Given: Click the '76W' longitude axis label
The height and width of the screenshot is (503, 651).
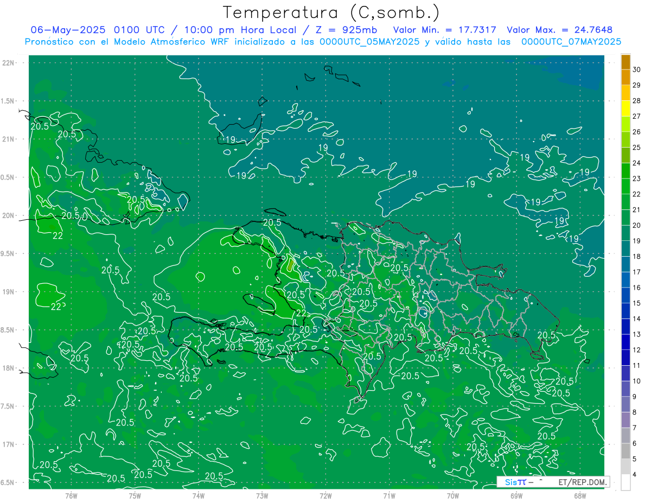Looking at the screenshot, I should coord(71,495).
